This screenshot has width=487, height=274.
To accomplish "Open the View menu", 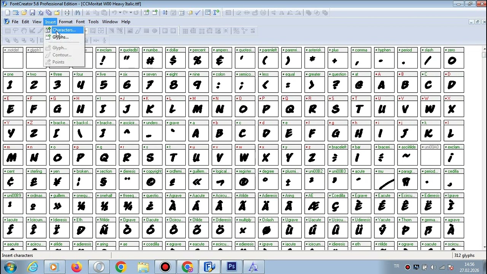I will tap(37, 22).
